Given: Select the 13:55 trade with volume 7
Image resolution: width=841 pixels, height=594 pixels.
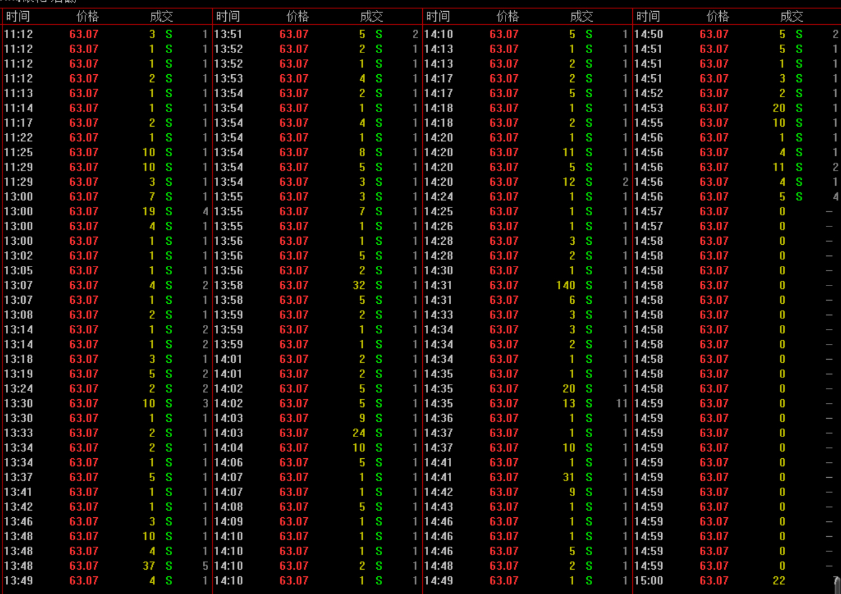Looking at the screenshot, I should 316,211.
